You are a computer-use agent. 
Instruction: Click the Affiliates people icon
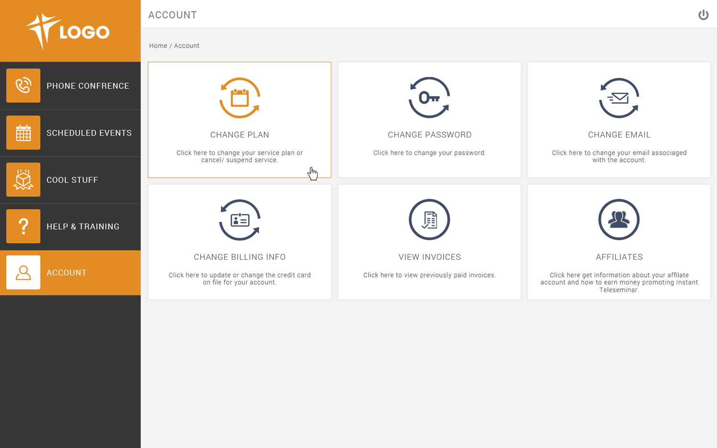tap(619, 220)
